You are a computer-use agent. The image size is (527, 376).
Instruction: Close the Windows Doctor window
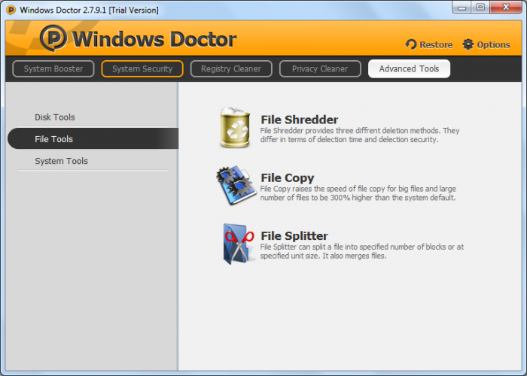[506, 7]
